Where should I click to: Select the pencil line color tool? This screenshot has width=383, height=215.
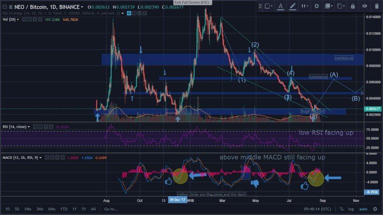(x=293, y=6)
